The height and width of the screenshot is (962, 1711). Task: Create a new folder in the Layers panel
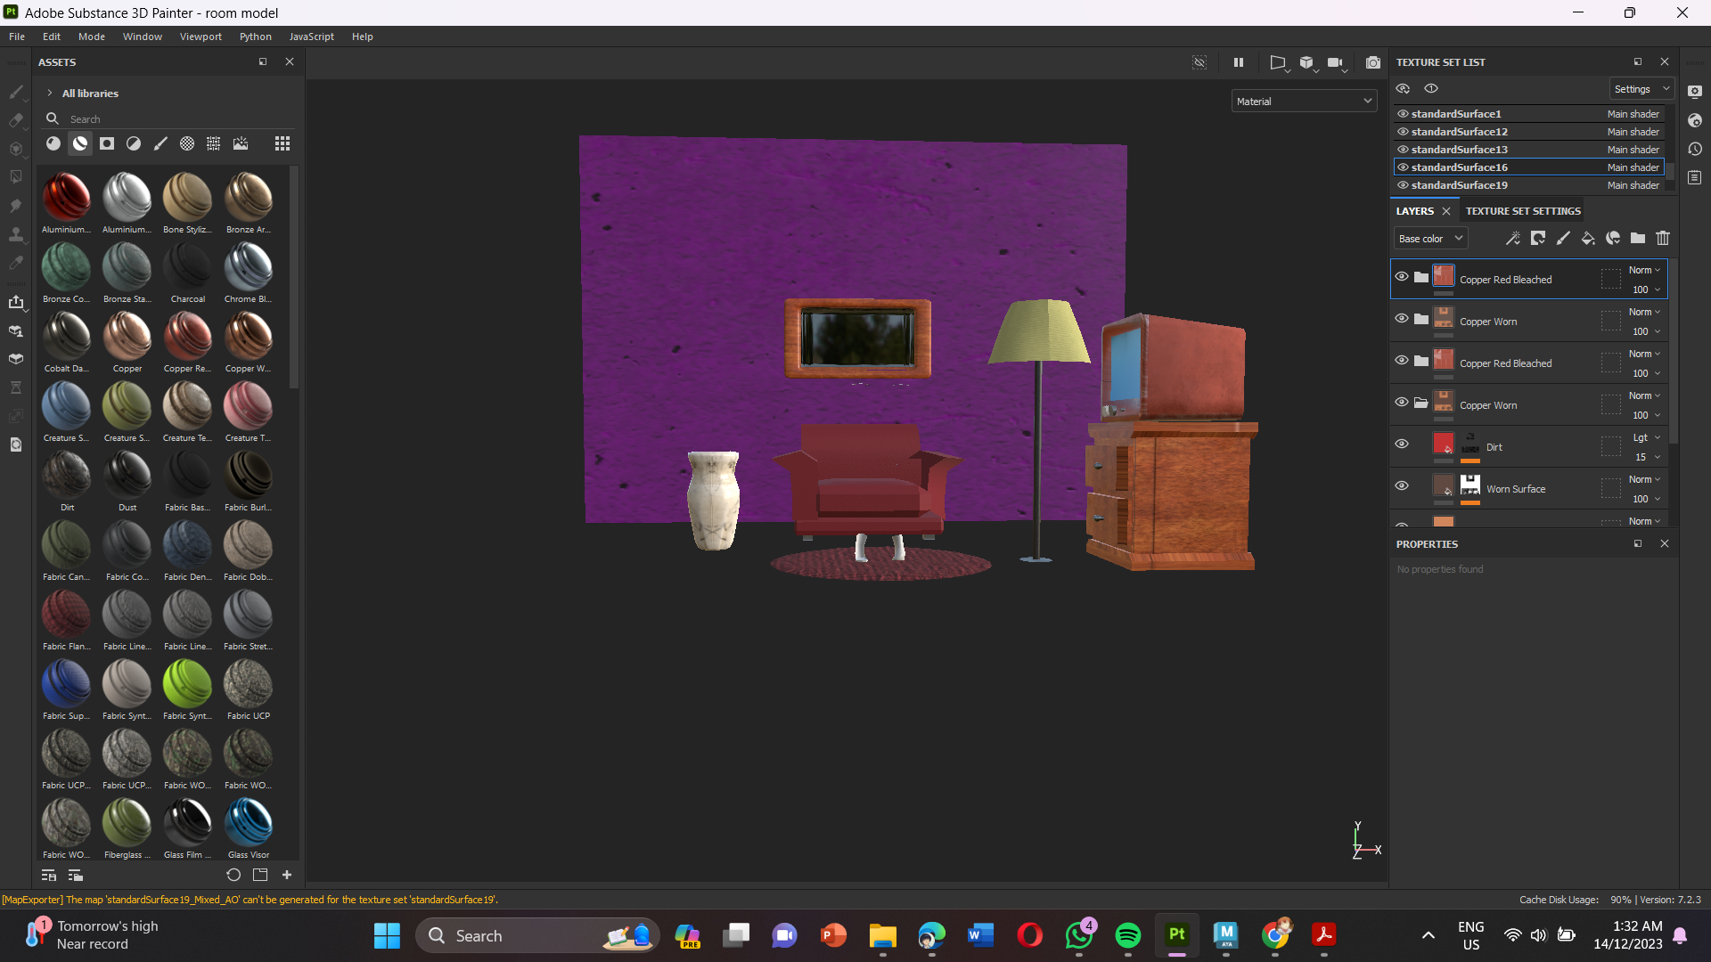(x=1638, y=238)
